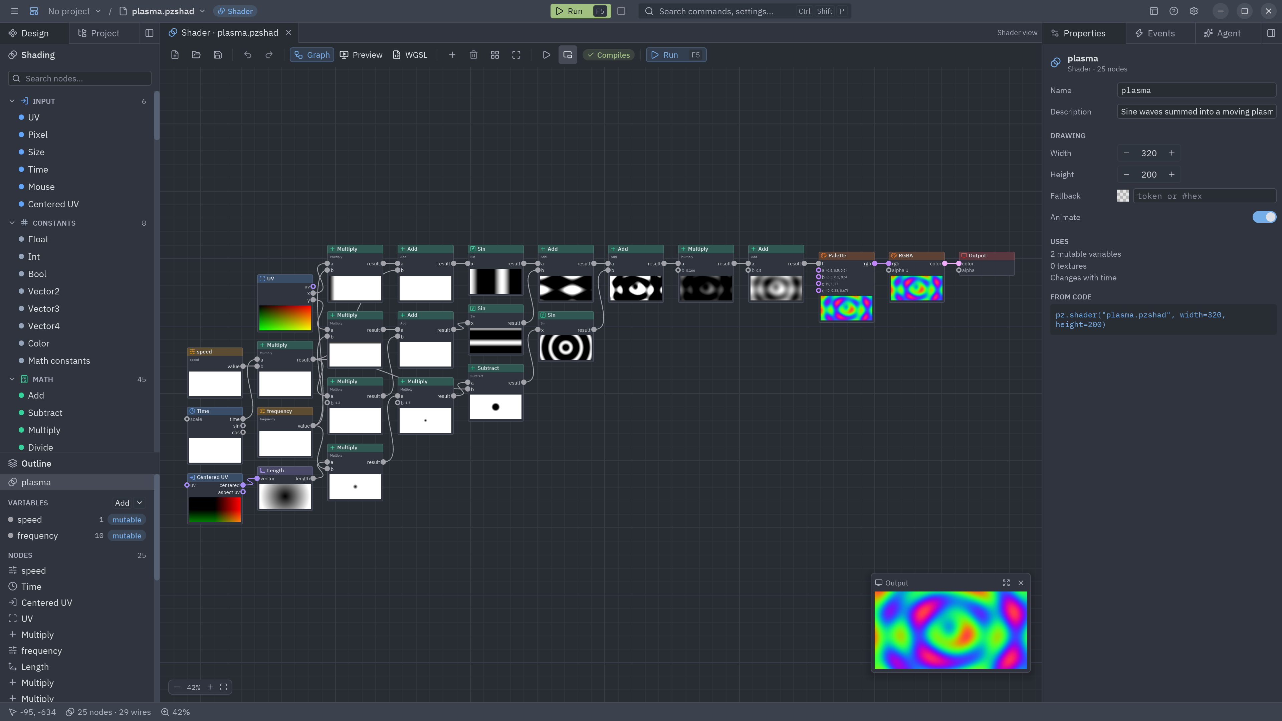Toggle the Animate switch
The image size is (1282, 721).
click(1264, 217)
